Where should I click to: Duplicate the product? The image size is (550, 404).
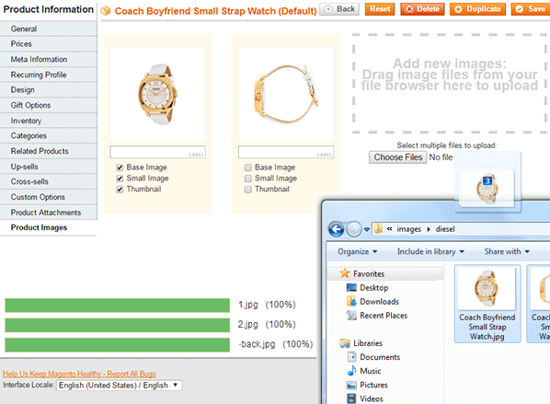coord(478,9)
